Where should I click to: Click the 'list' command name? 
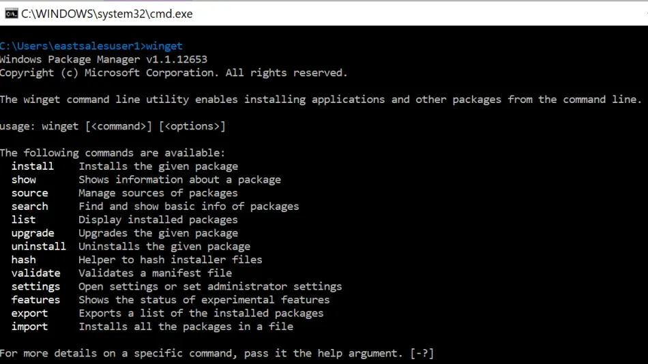click(x=23, y=219)
